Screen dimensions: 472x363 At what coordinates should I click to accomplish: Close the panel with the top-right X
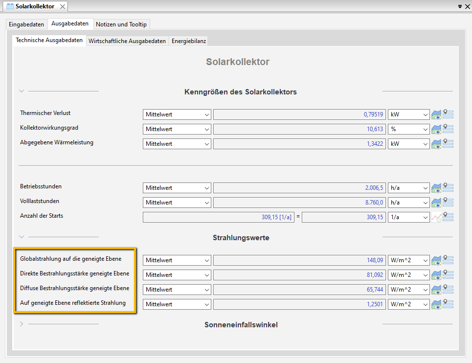tap(468, 6)
